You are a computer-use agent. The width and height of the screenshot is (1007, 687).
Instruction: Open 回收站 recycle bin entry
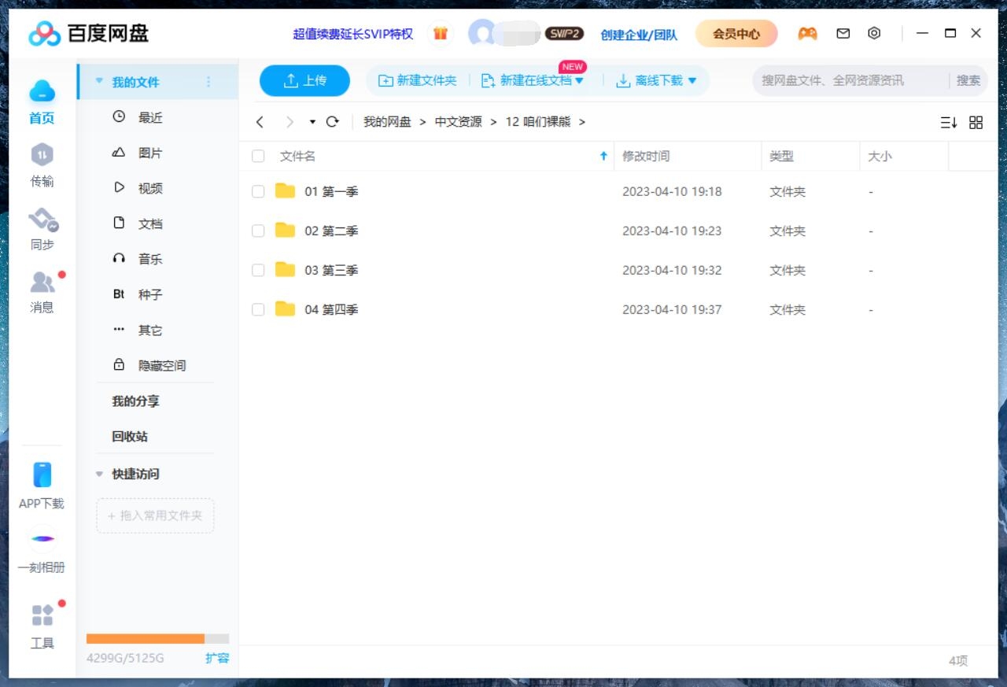[x=130, y=437]
